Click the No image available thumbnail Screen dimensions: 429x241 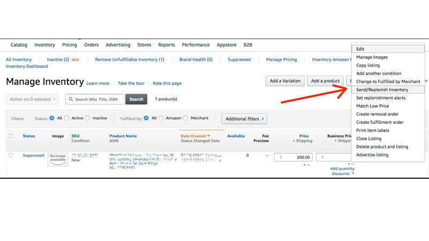pos(58,160)
